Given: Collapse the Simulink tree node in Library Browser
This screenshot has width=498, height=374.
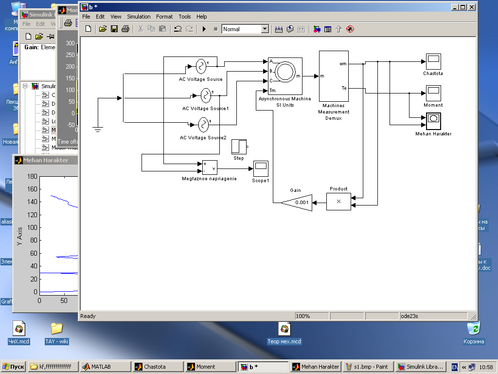Looking at the screenshot, I should (x=25, y=86).
